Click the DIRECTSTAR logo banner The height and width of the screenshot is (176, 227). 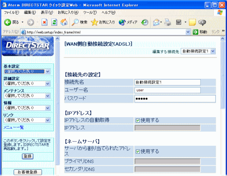coord(28,46)
